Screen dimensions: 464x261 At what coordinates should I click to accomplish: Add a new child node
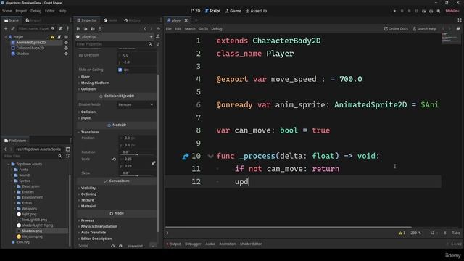pyautogui.click(x=6, y=28)
